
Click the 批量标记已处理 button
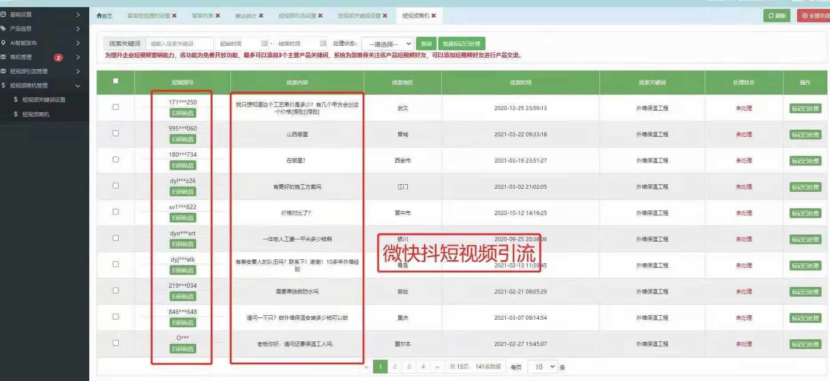click(461, 44)
